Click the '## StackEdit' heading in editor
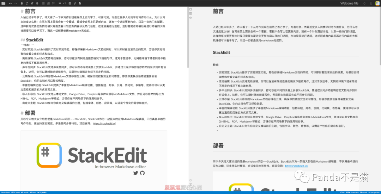The height and width of the screenshot is (194, 381). pyautogui.click(x=32, y=40)
